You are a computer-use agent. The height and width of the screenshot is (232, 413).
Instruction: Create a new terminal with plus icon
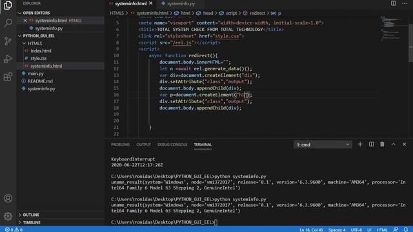pyautogui.click(x=360, y=144)
